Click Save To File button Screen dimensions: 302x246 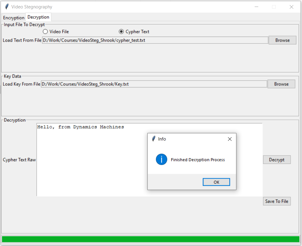click(277, 201)
